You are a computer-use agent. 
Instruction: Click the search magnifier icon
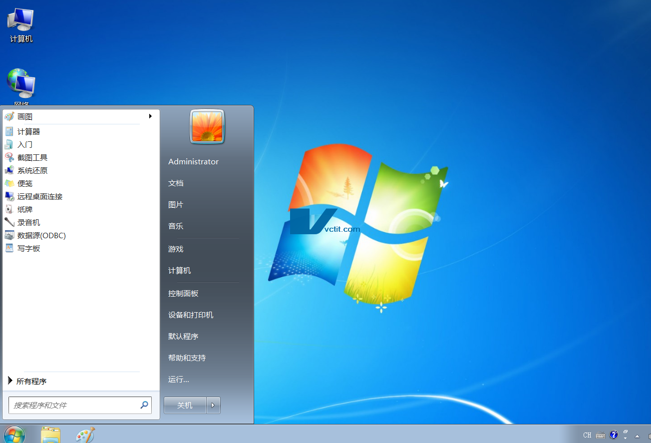[x=144, y=405]
